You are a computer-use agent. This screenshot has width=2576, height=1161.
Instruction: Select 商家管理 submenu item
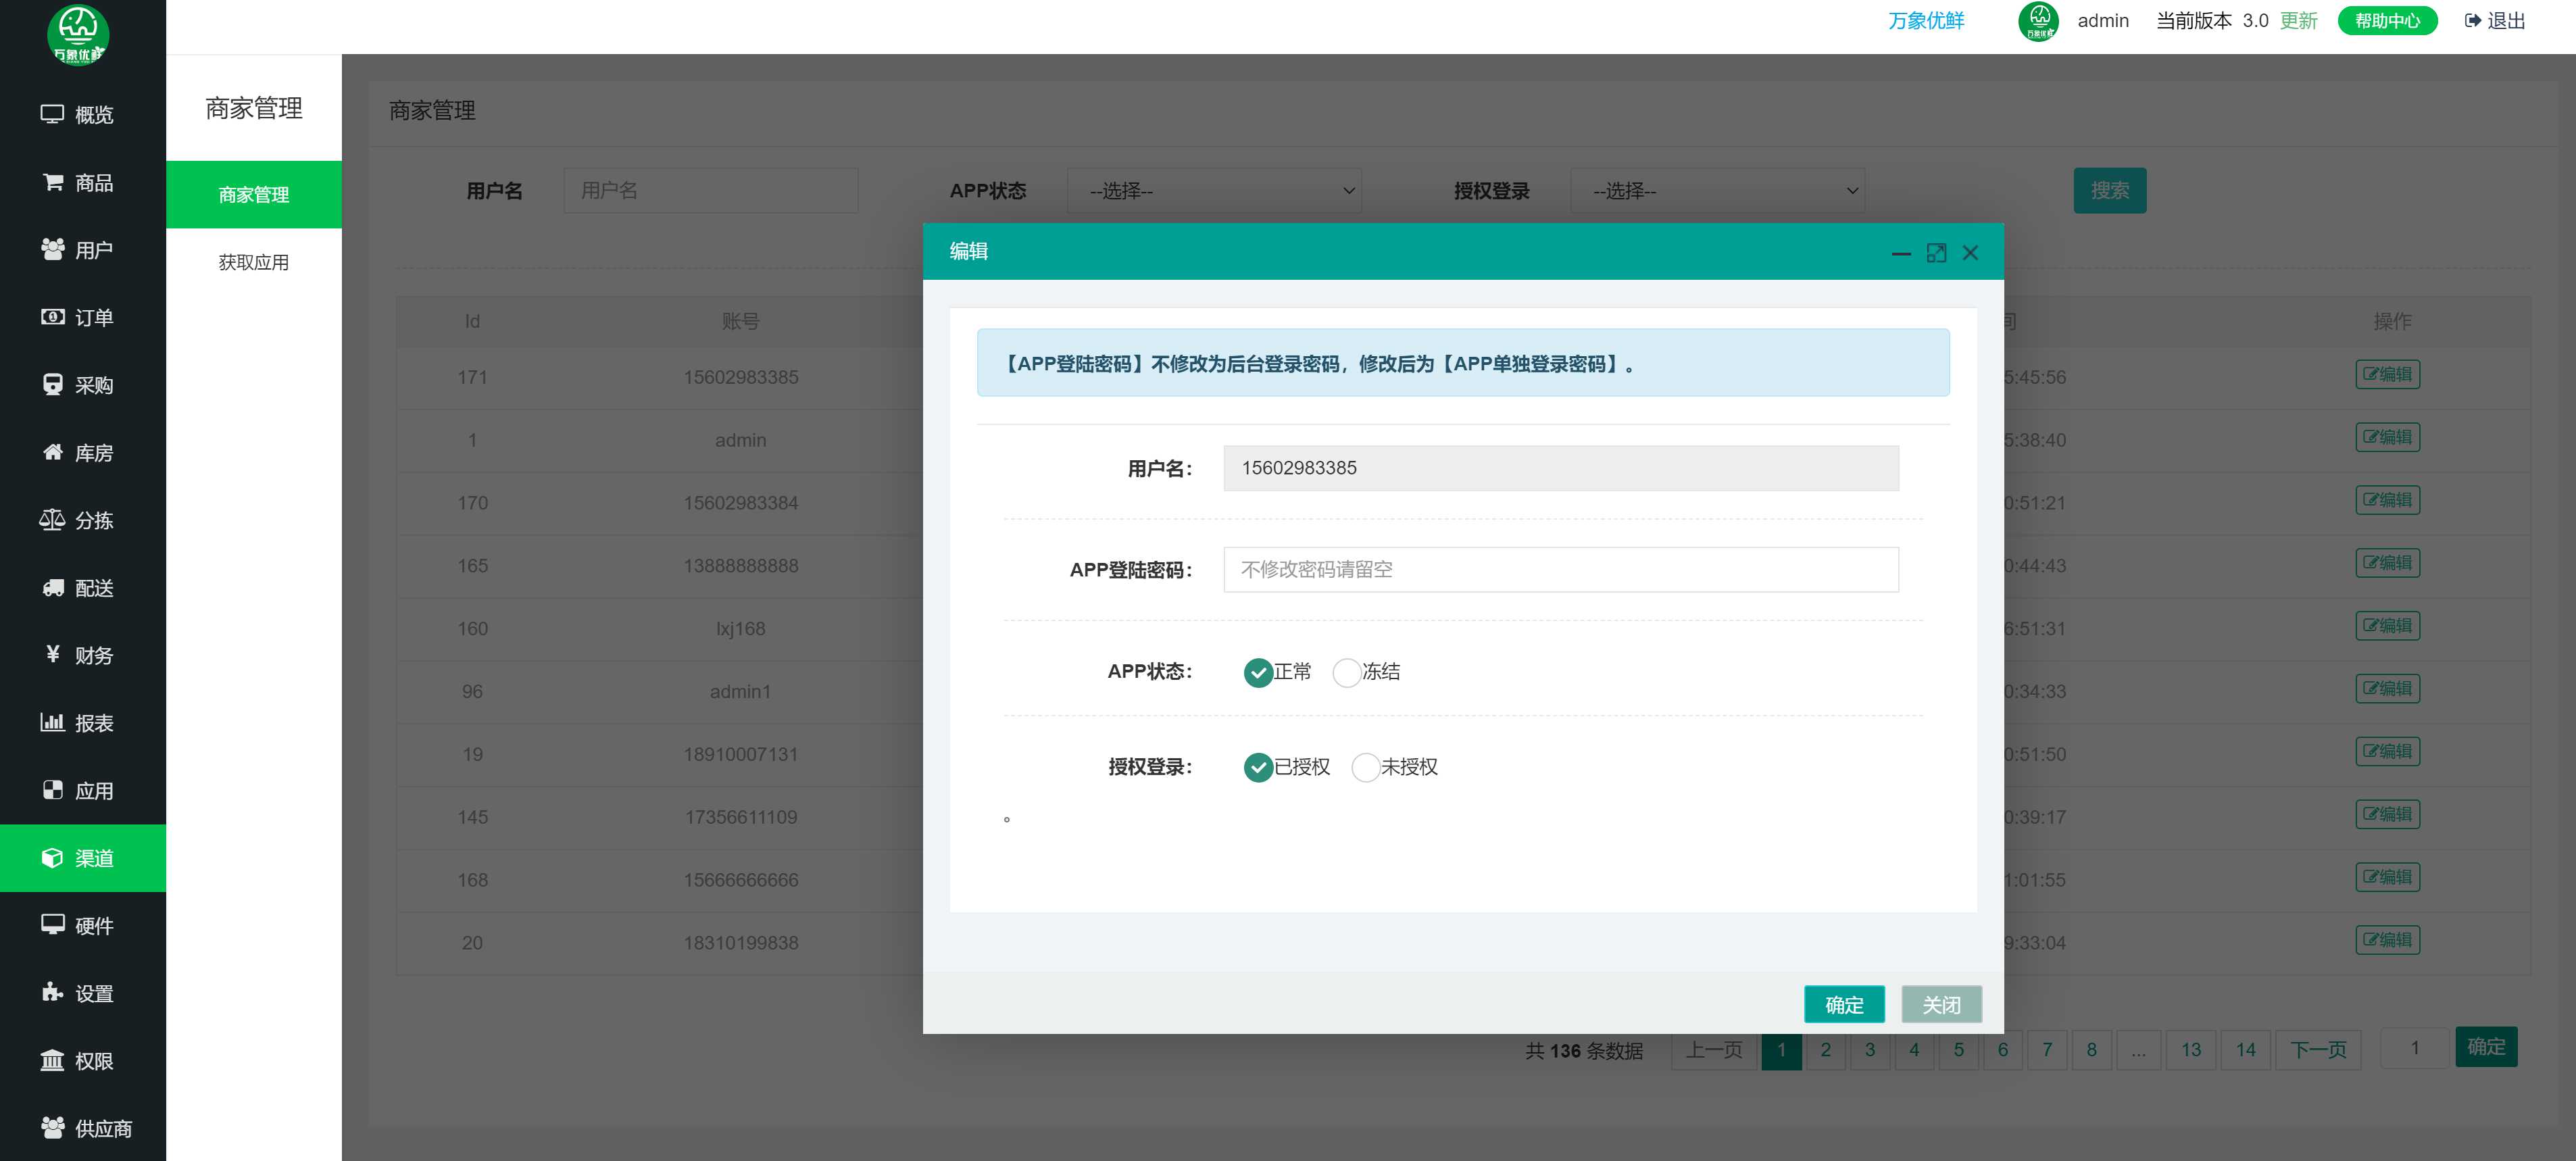[253, 195]
